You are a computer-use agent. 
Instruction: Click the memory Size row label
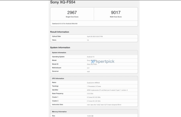(x=54, y=116)
